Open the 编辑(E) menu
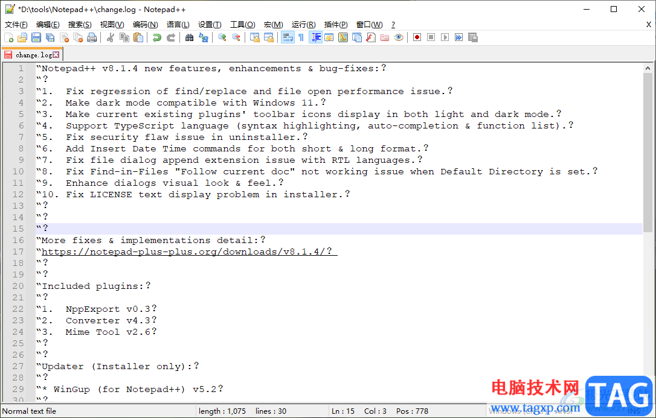 pos(48,25)
